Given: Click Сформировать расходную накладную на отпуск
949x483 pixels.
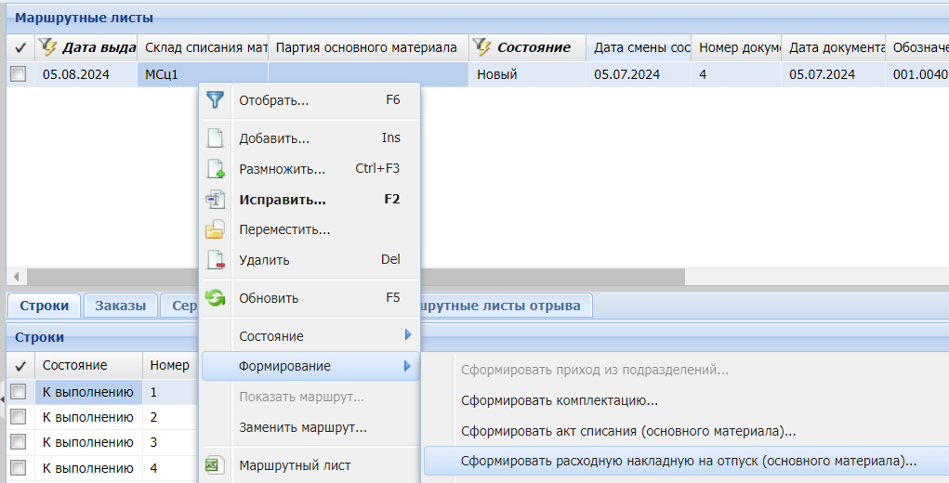Looking at the screenshot, I should (x=688, y=461).
